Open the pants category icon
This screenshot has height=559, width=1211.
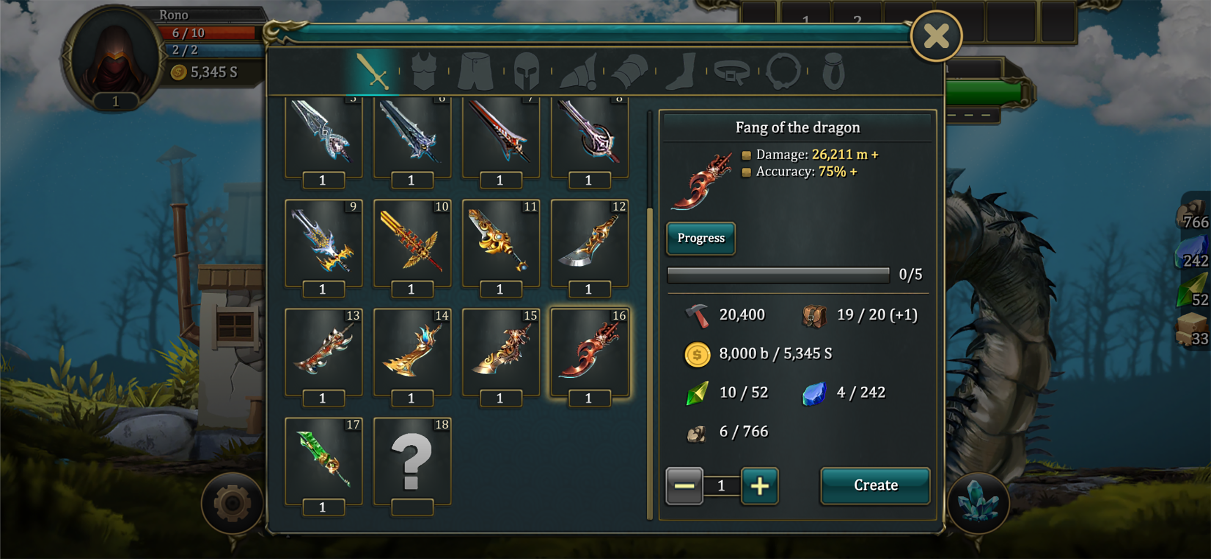(475, 72)
